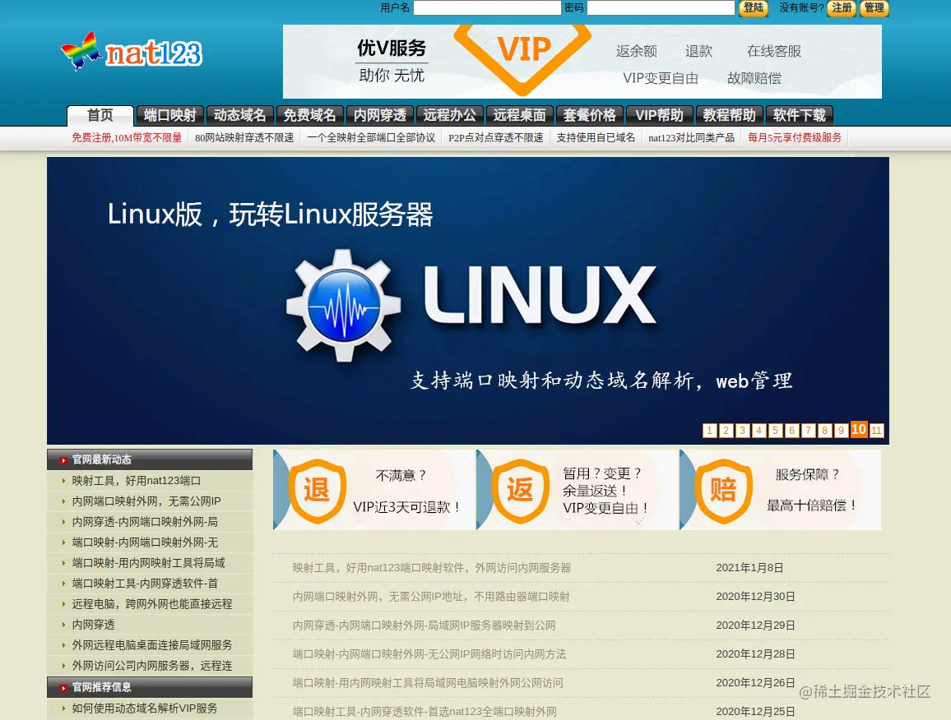Image resolution: width=951 pixels, height=720 pixels.
Task: Open sidebar item 端口映射-用内网映射工具将局域
Action: pos(149,563)
